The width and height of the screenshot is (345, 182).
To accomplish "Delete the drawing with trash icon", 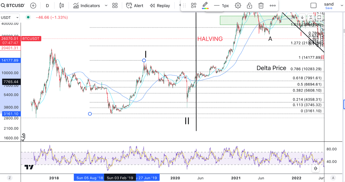I will pyautogui.click(x=261, y=5).
